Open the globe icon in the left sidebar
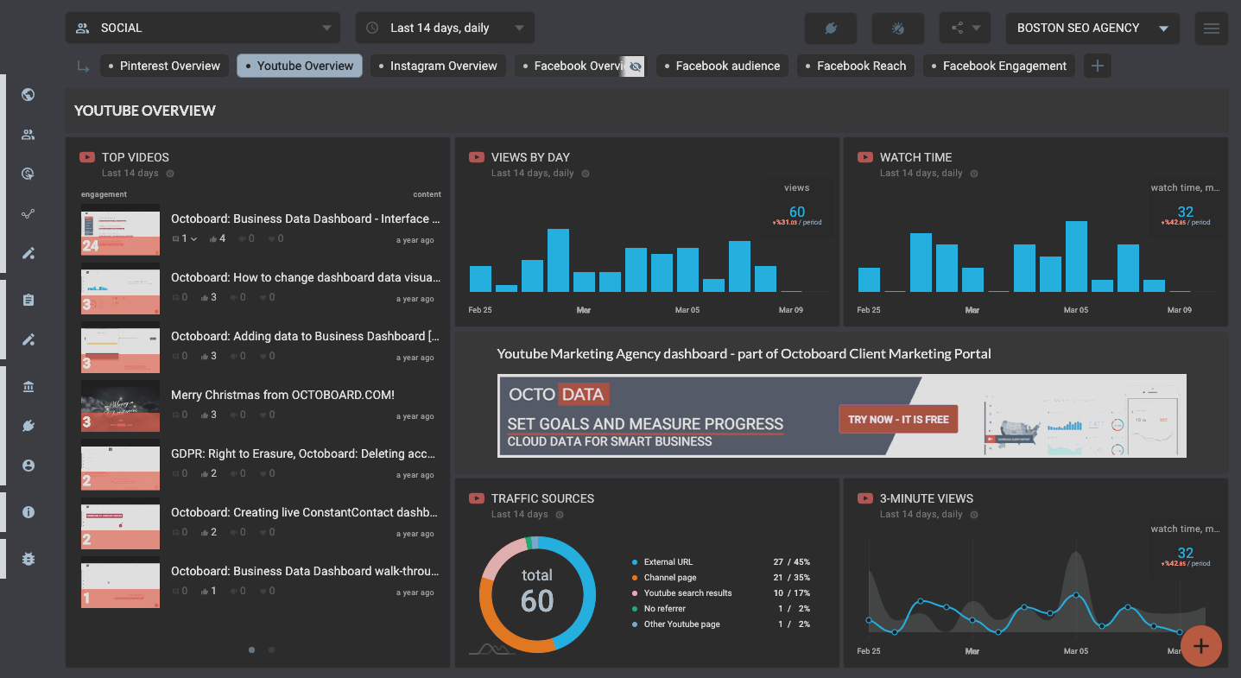Screen dimensions: 1241x678 coord(28,95)
